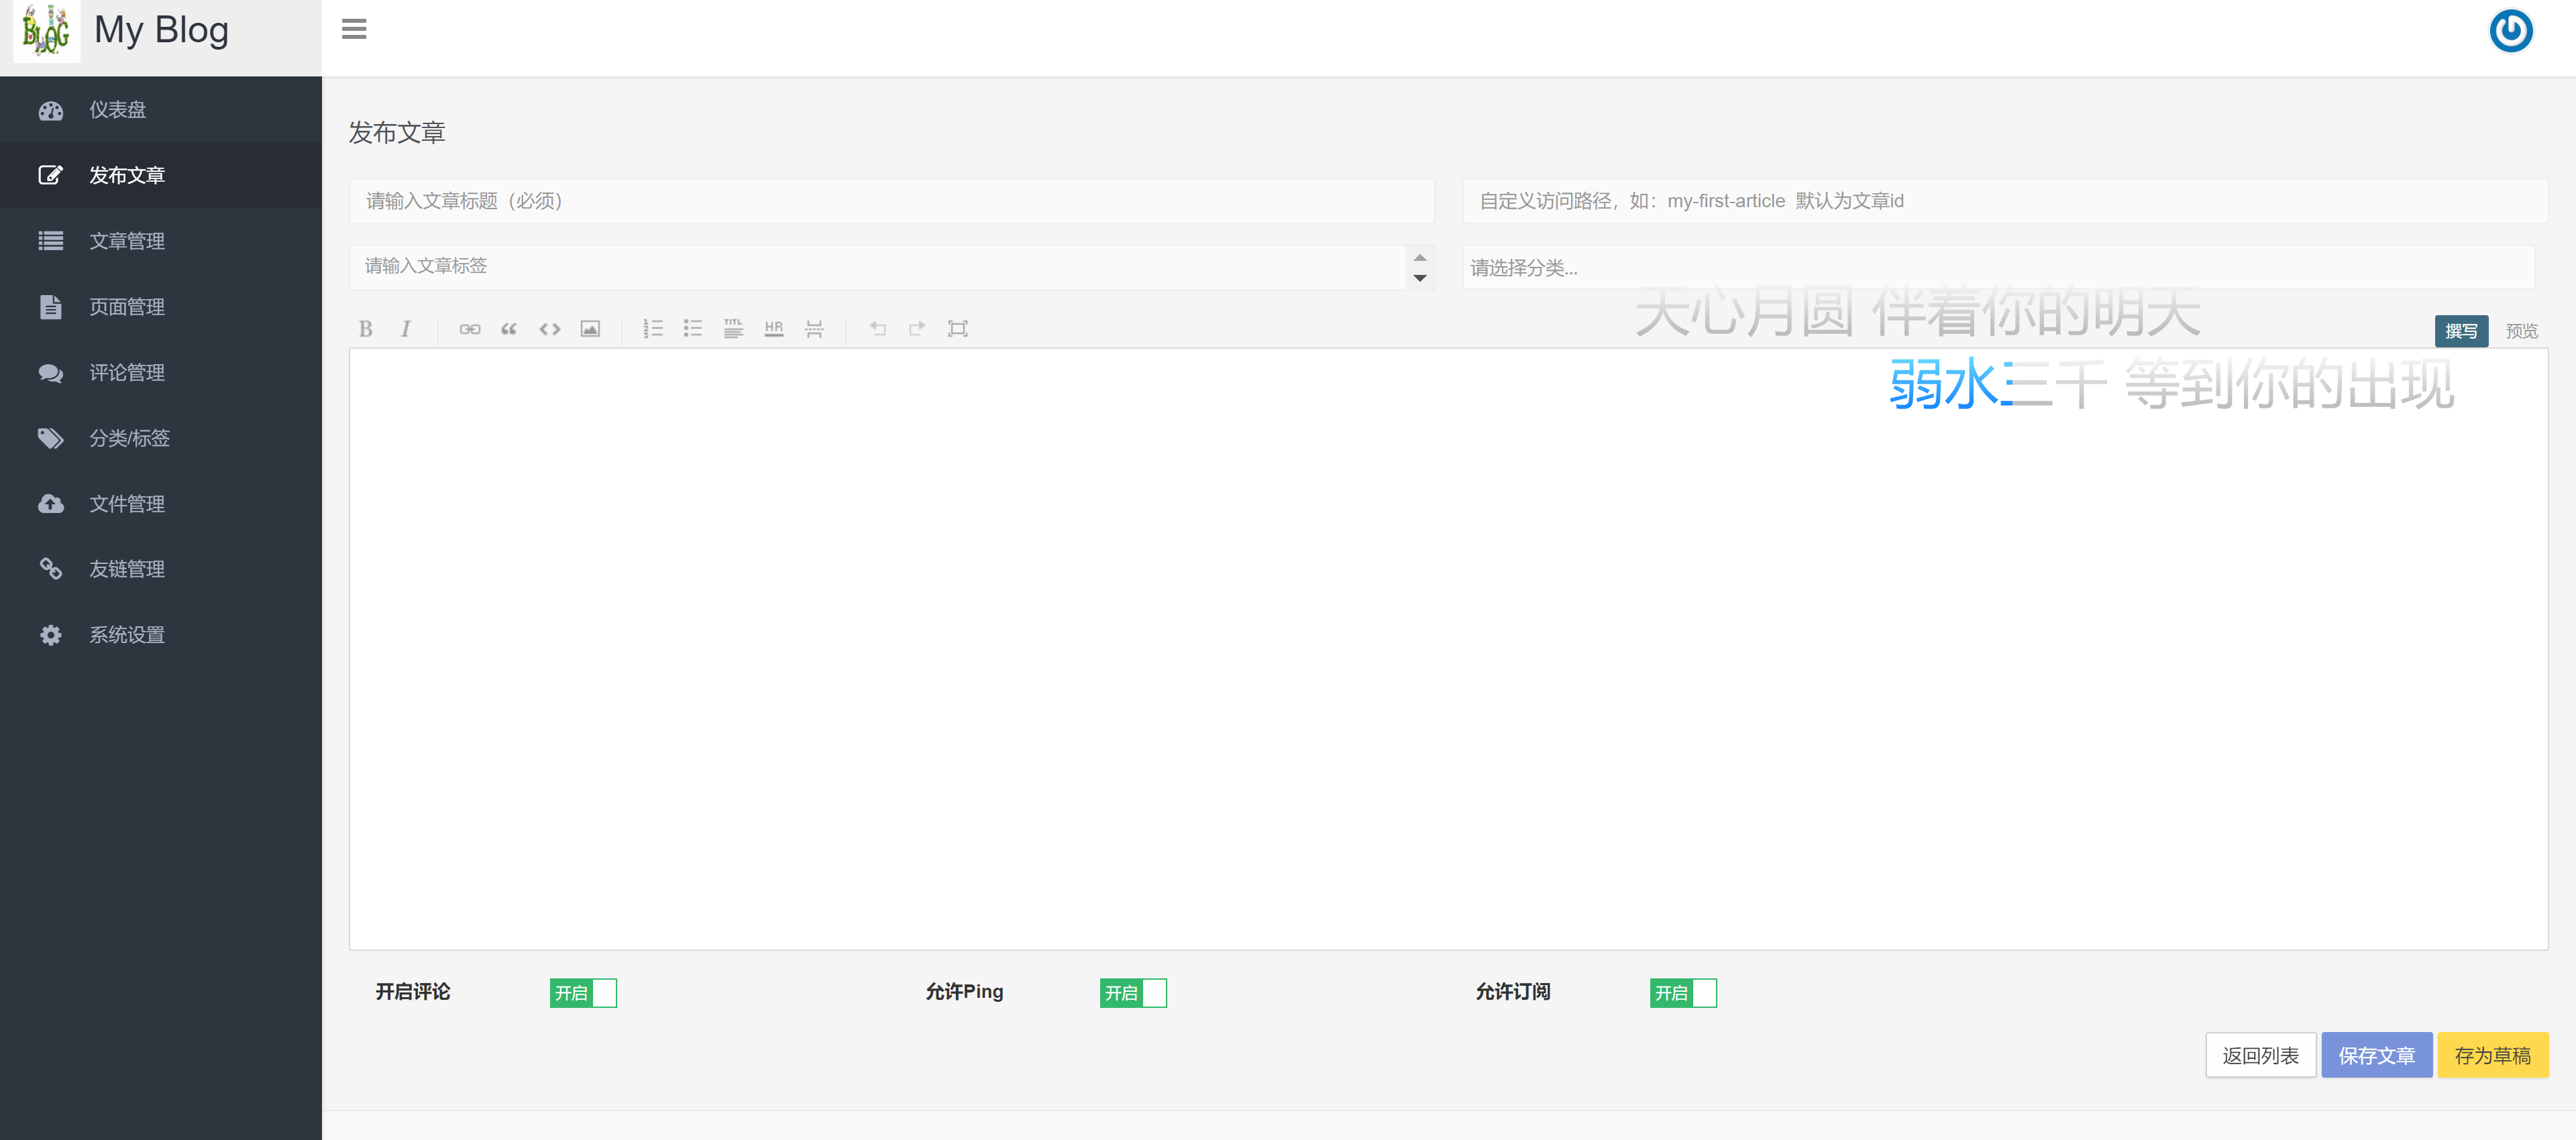
Task: Click the tag field's up stepper arrow
Action: tap(1419, 259)
